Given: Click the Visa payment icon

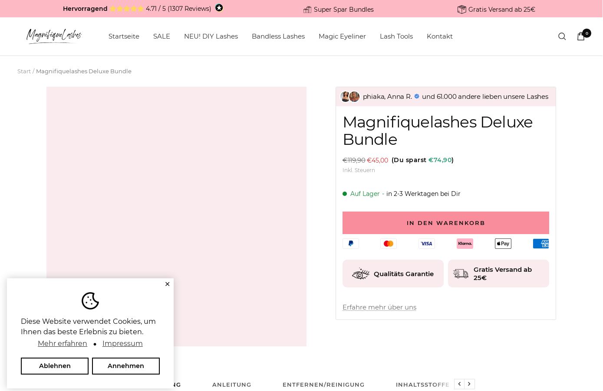Looking at the screenshot, I should coord(427,244).
